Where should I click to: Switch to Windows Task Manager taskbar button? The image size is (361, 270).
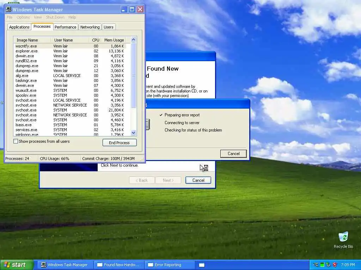[65, 265]
